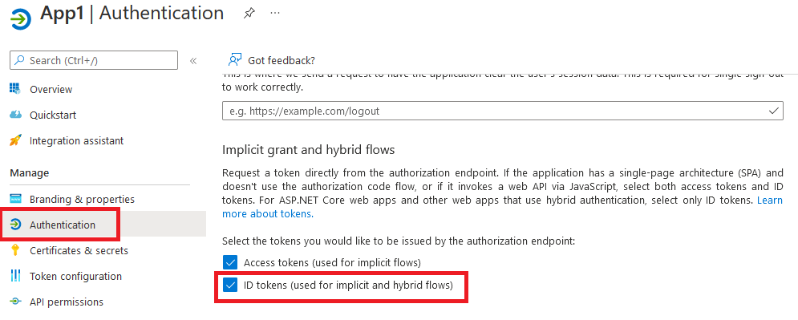
Task: Click the Got feedback? button
Action: click(272, 60)
